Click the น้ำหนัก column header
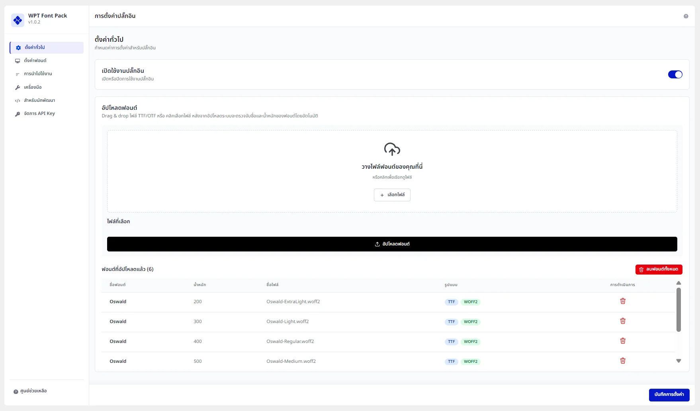The height and width of the screenshot is (411, 700). pos(200,285)
